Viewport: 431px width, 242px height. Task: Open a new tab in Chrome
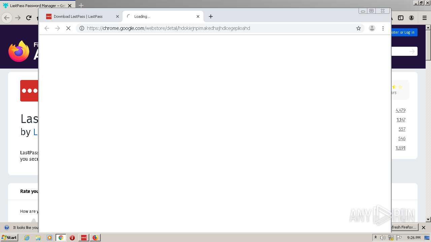211,16
